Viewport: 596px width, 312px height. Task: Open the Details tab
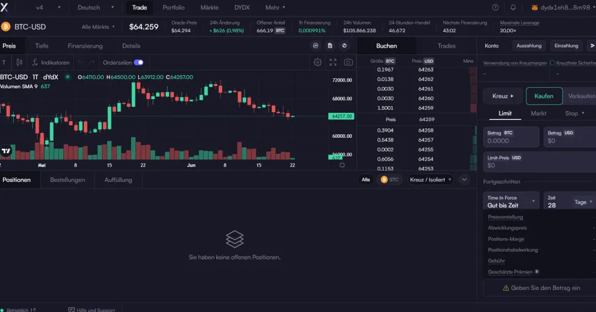pos(131,46)
